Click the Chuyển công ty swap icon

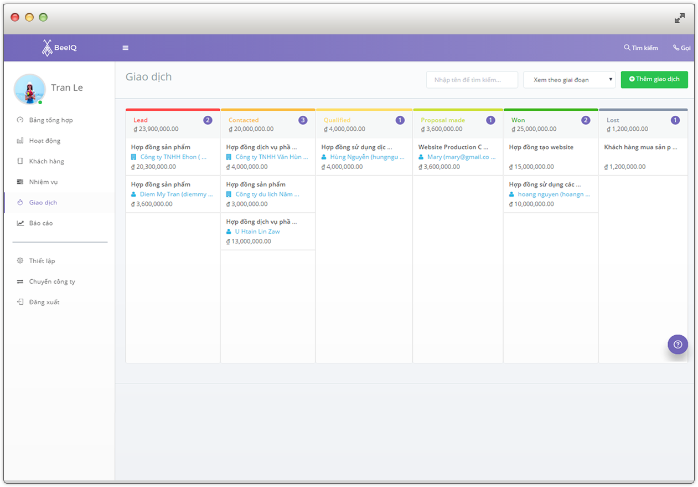coord(20,281)
